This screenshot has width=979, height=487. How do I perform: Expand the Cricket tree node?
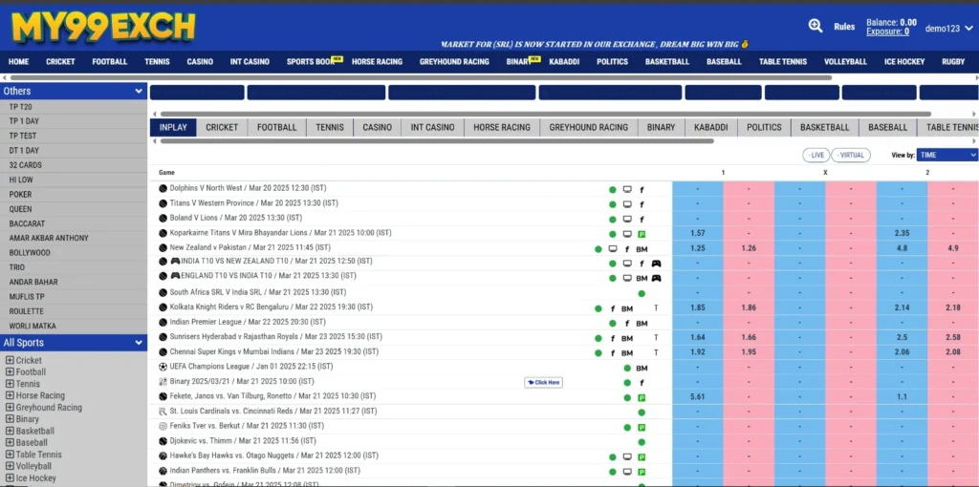point(10,360)
